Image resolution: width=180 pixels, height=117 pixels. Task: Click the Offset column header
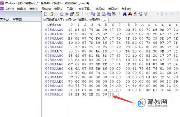54,25
